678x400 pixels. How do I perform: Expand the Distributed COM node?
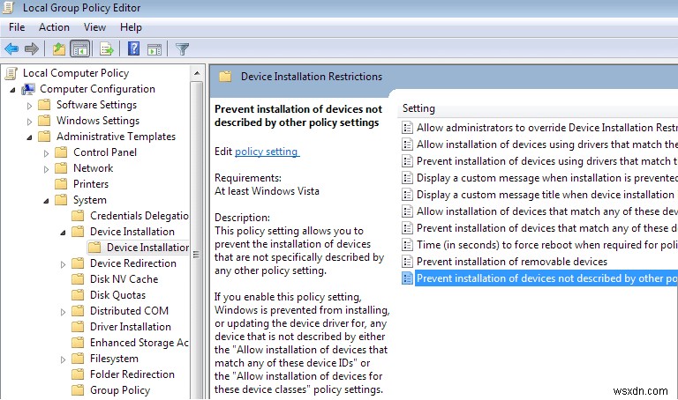tap(64, 311)
